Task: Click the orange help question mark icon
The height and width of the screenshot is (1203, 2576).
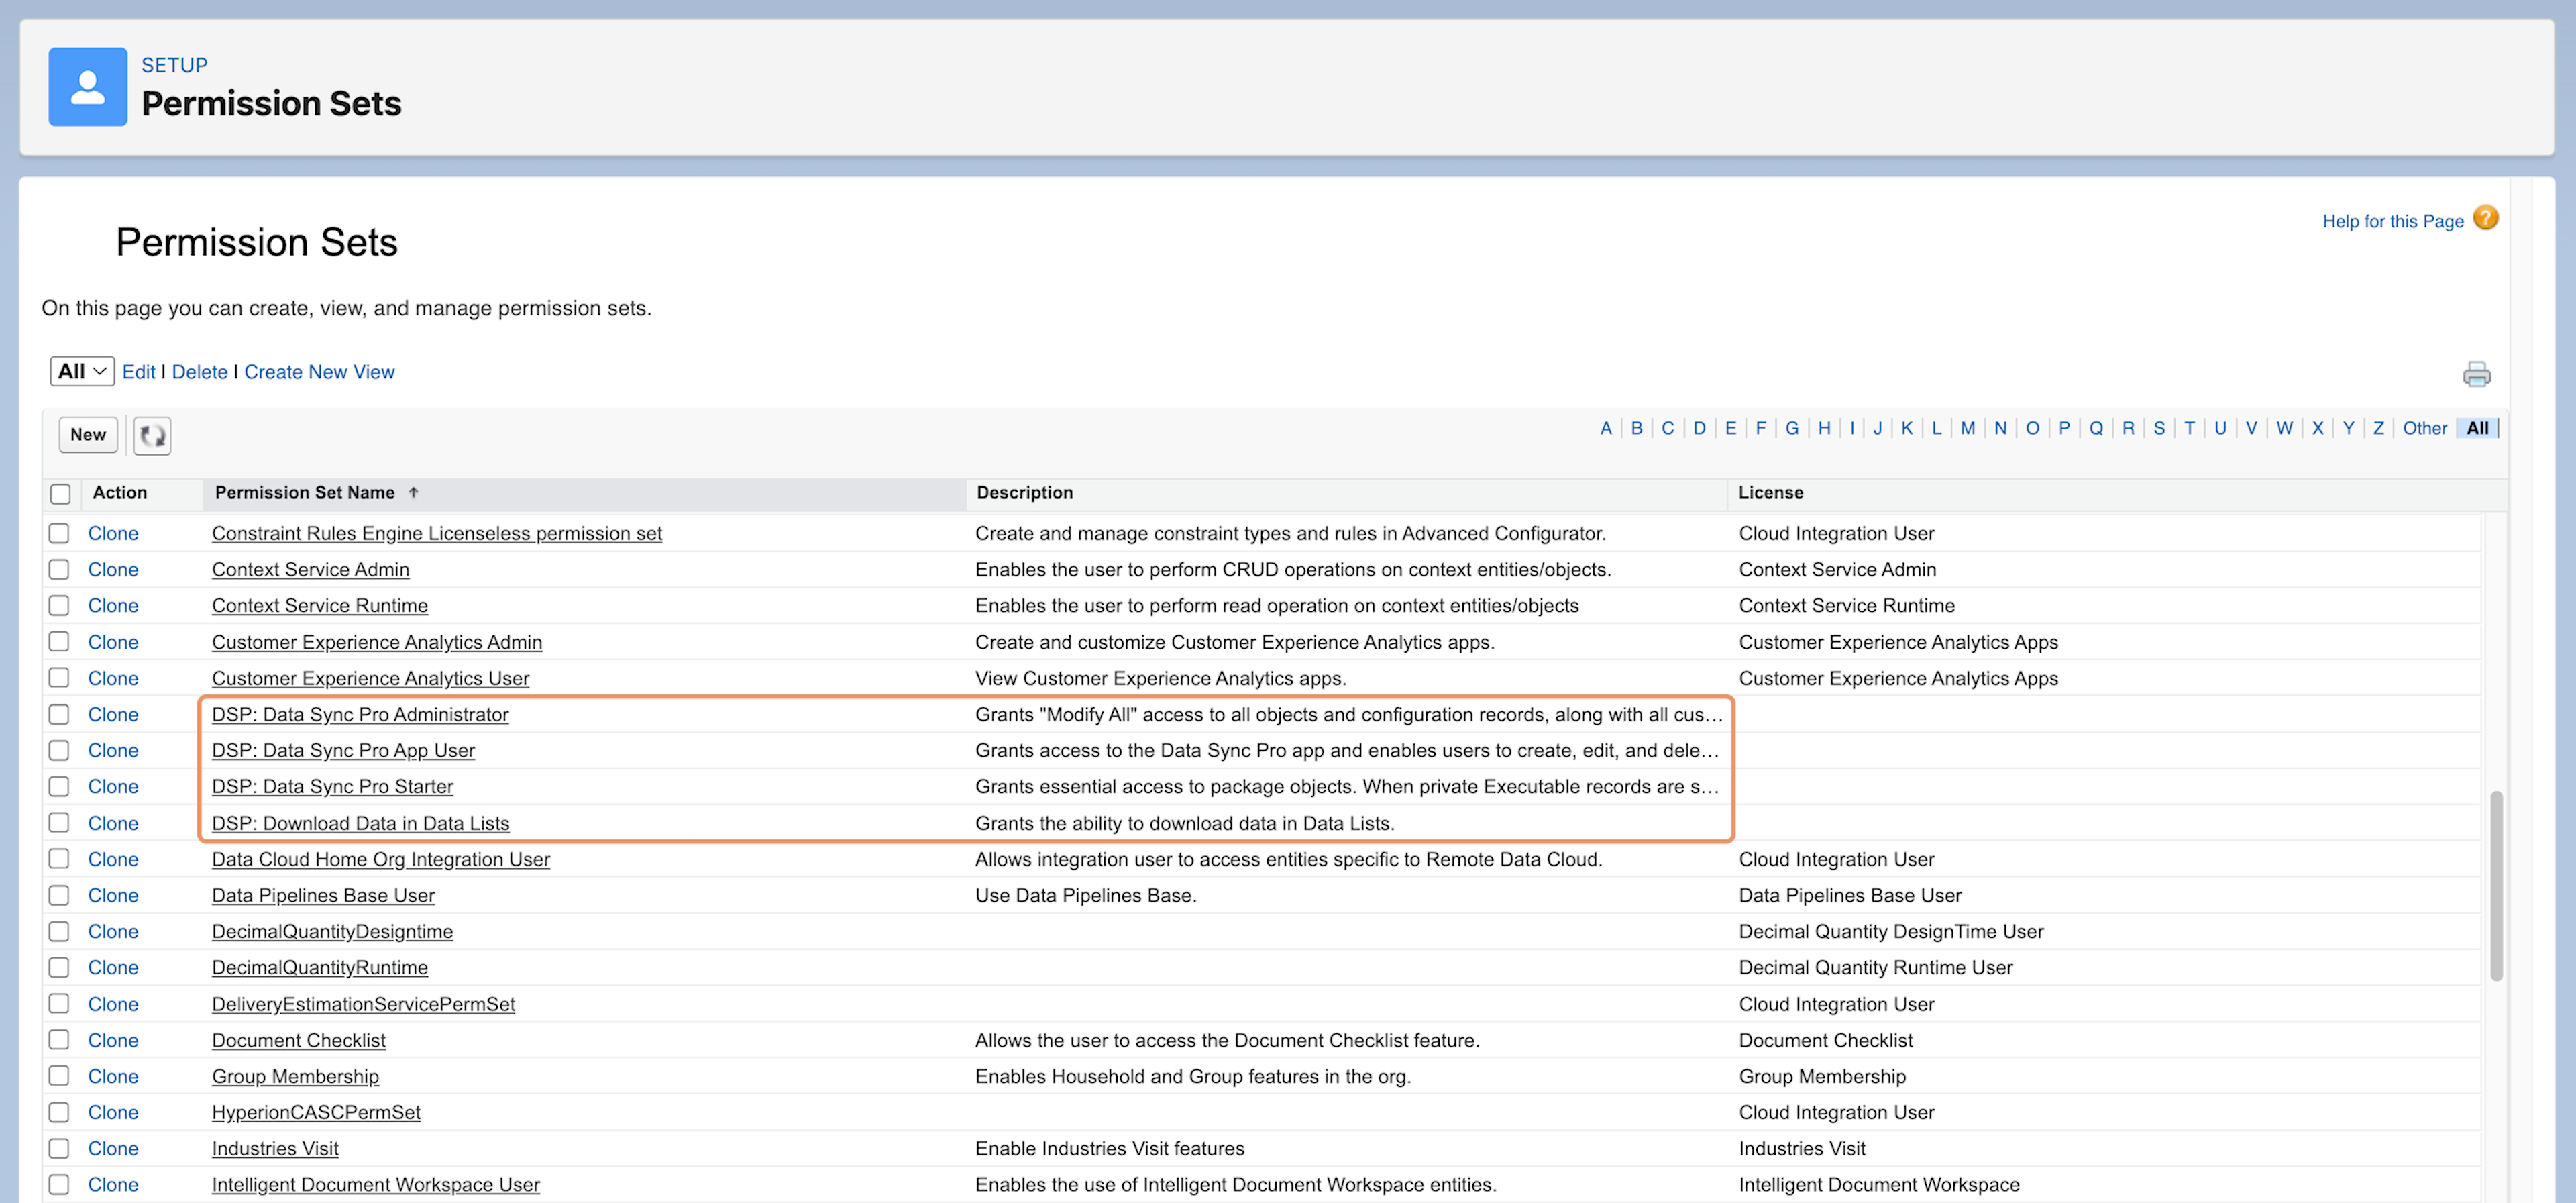Action: [2485, 218]
